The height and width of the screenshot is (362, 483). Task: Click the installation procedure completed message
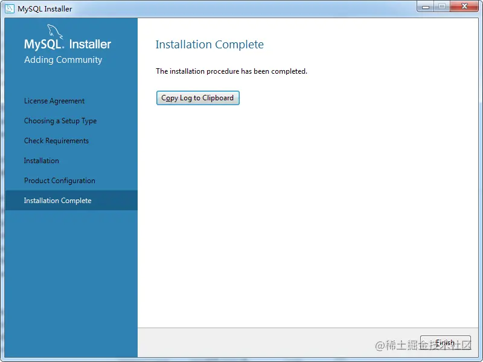[x=231, y=71]
